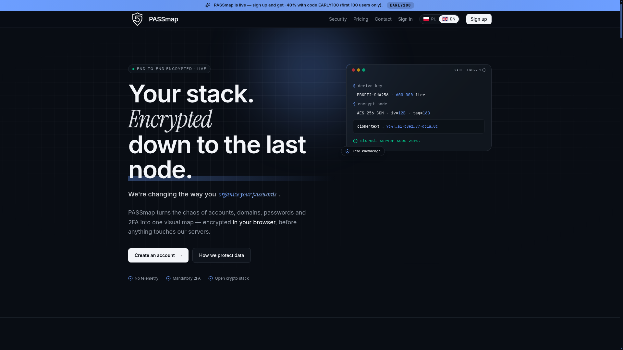Screen dimensions: 623x350
Task: Click How we protect data
Action: click(222, 255)
